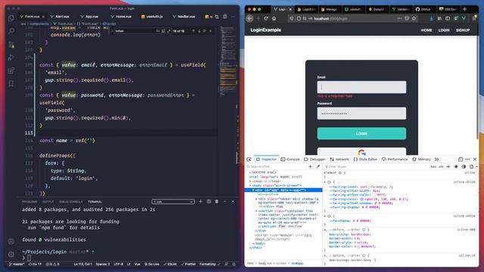Reload the page in Firefox
The width and height of the screenshot is (484, 272).
(265, 18)
